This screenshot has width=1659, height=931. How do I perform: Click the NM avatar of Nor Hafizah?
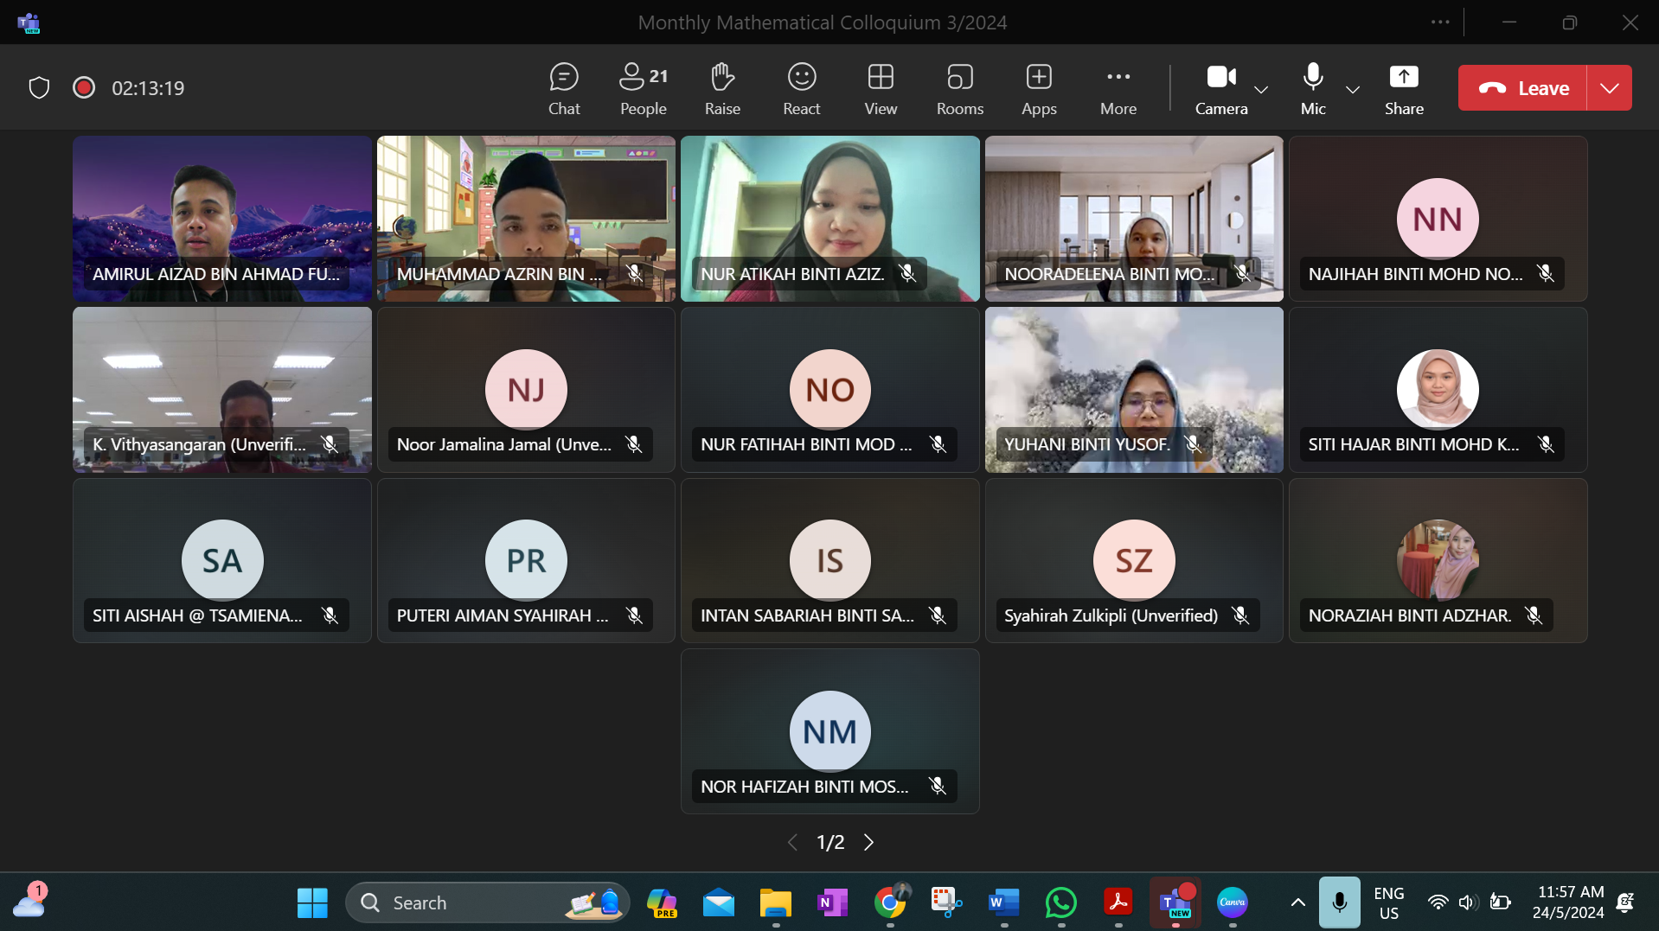tap(830, 731)
